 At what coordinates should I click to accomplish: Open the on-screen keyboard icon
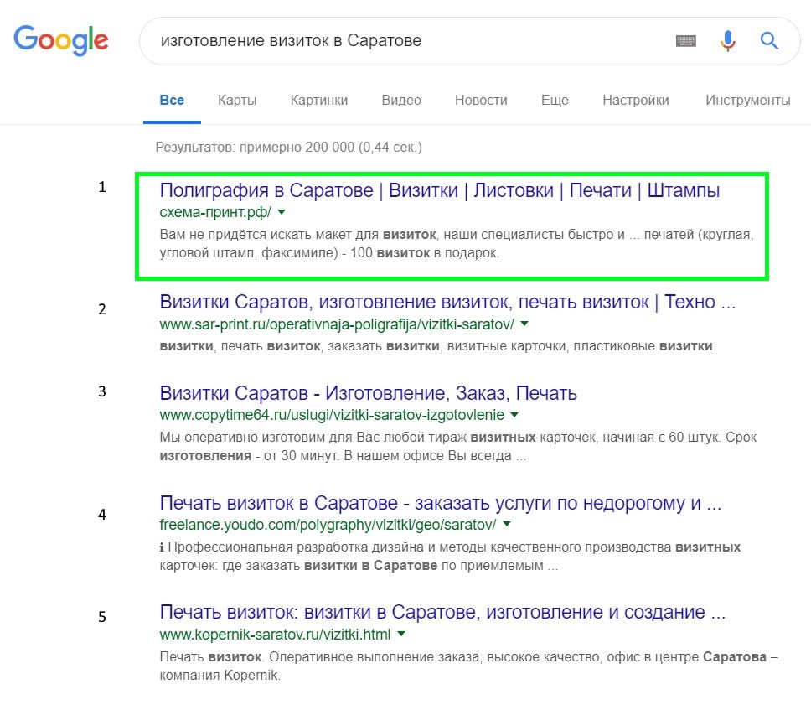[685, 40]
